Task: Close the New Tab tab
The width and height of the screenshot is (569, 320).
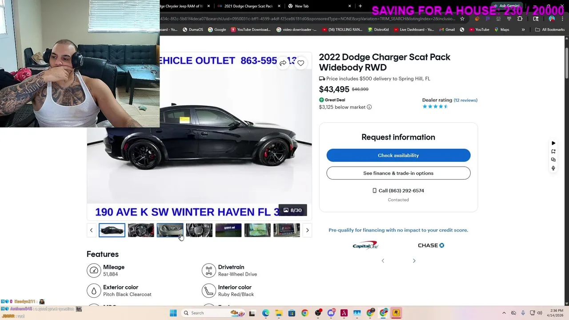Action: (x=349, y=6)
